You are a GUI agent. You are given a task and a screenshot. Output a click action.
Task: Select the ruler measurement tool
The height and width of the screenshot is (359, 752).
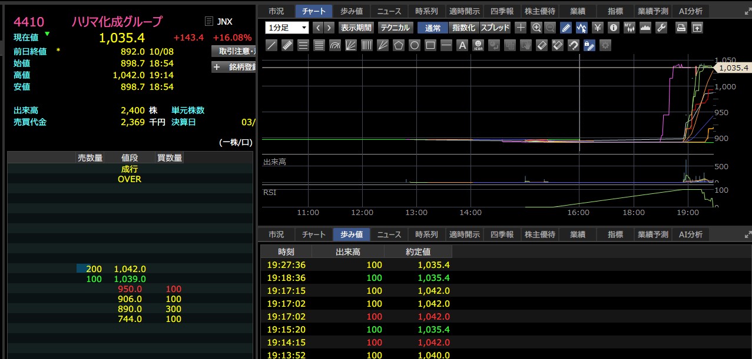[x=287, y=45]
